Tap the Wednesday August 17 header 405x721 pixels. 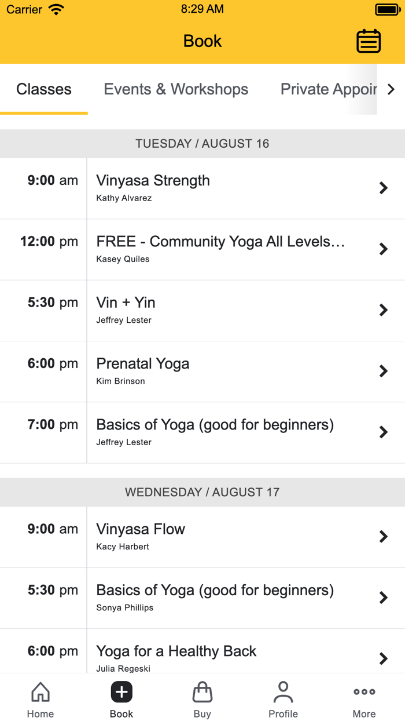pyautogui.click(x=203, y=491)
